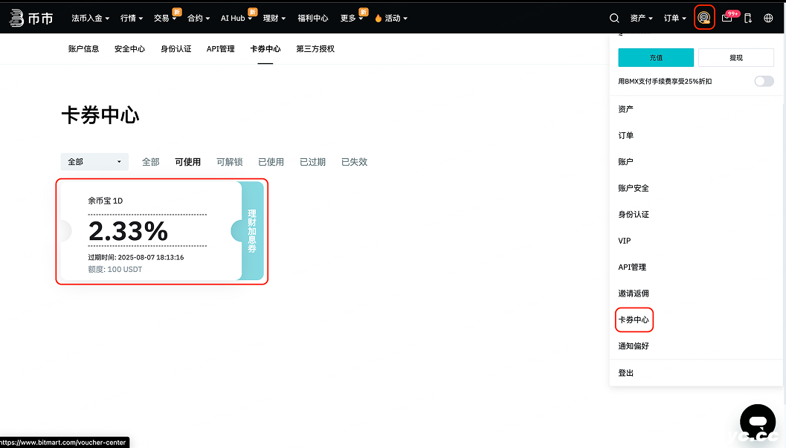Expand the 资产 dropdown in top bar

(x=640, y=18)
